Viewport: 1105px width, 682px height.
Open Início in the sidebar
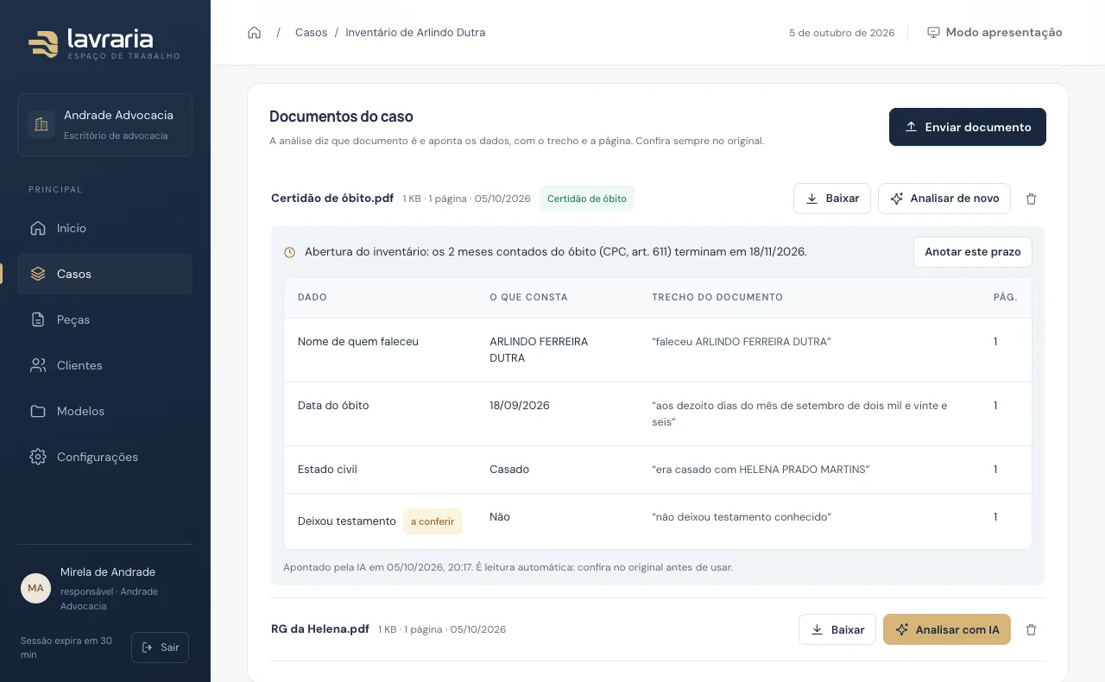coord(104,228)
